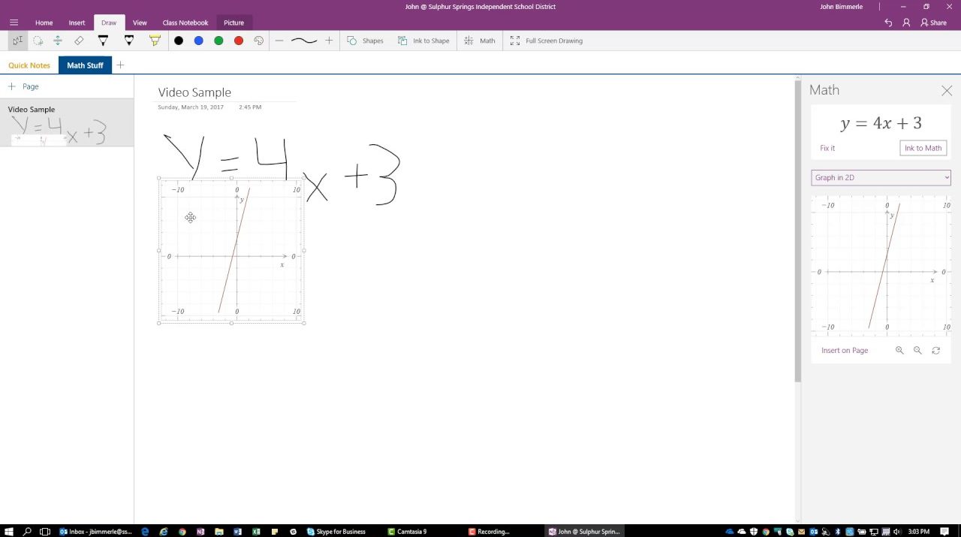Toggle the hamburger navigation menu
The width and height of the screenshot is (961, 537).
(14, 23)
